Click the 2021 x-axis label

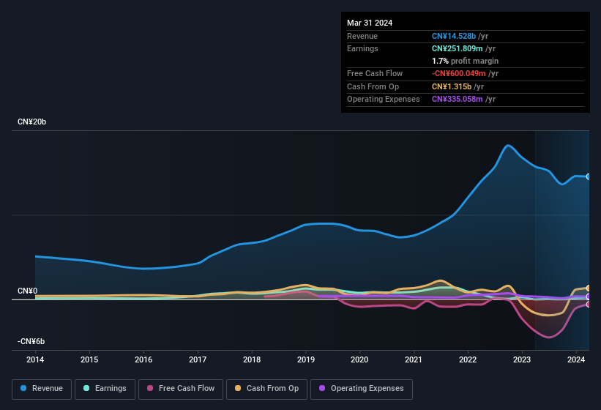pos(414,359)
